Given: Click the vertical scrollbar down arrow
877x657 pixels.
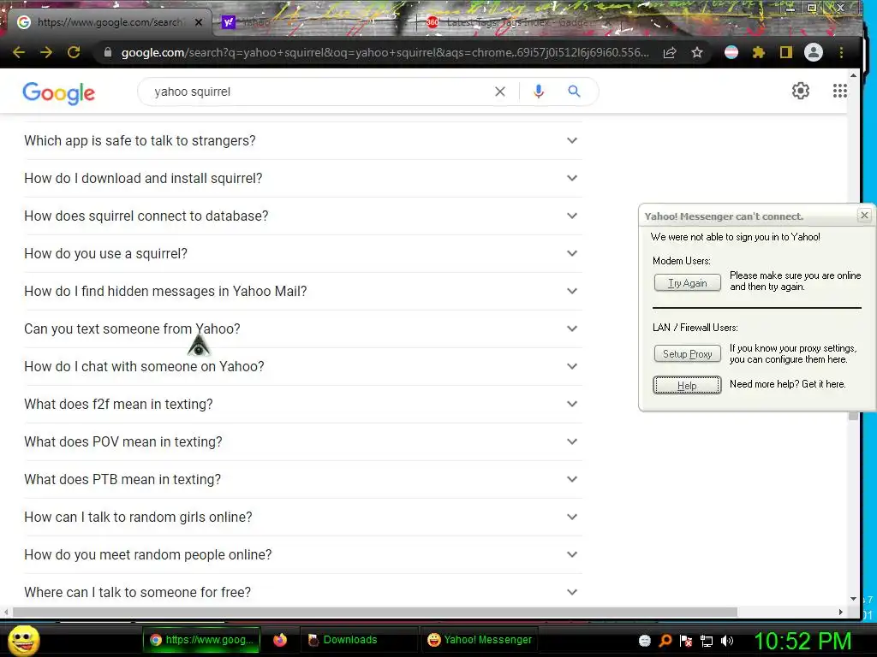Looking at the screenshot, I should 853,598.
